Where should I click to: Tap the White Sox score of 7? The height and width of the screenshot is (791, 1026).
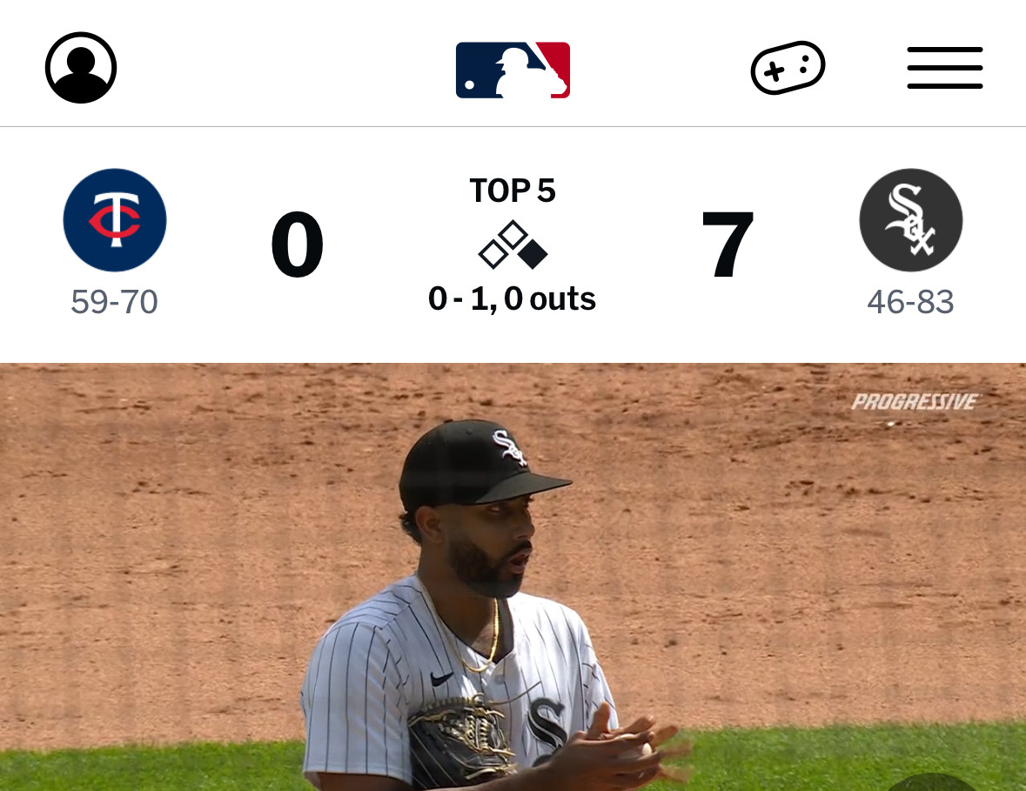(728, 244)
